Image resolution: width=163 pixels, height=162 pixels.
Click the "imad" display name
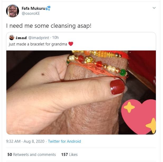[x=21, y=38]
